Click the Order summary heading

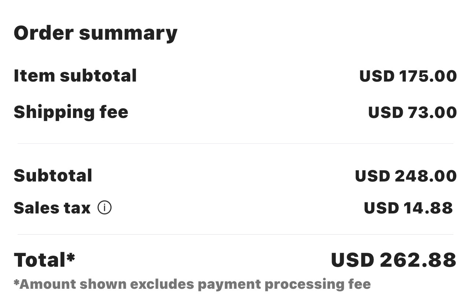[x=95, y=33]
